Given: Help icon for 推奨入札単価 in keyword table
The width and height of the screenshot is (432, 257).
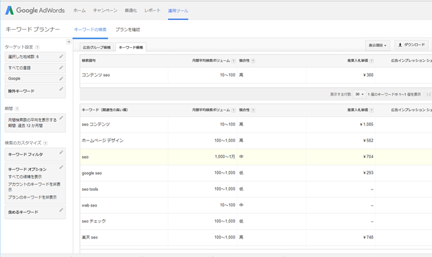Looking at the screenshot, I should (x=371, y=110).
